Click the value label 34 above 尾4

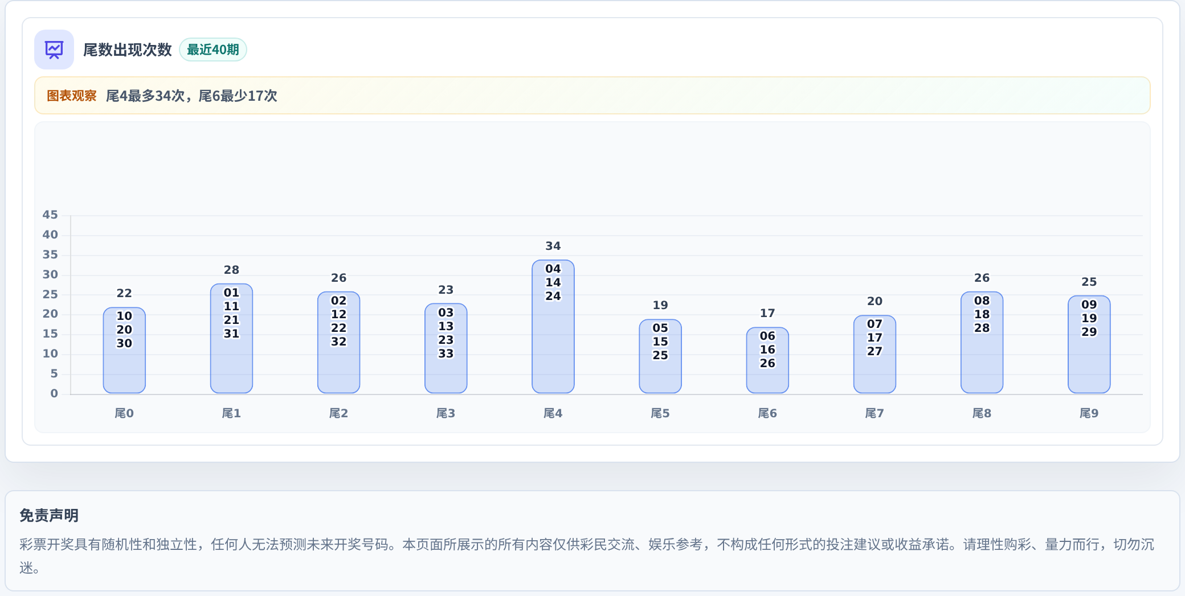pos(553,246)
